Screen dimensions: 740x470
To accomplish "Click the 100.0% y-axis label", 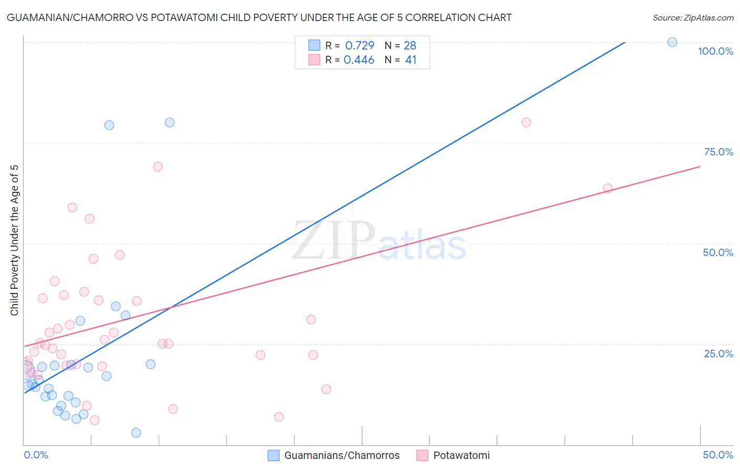I will [x=715, y=51].
